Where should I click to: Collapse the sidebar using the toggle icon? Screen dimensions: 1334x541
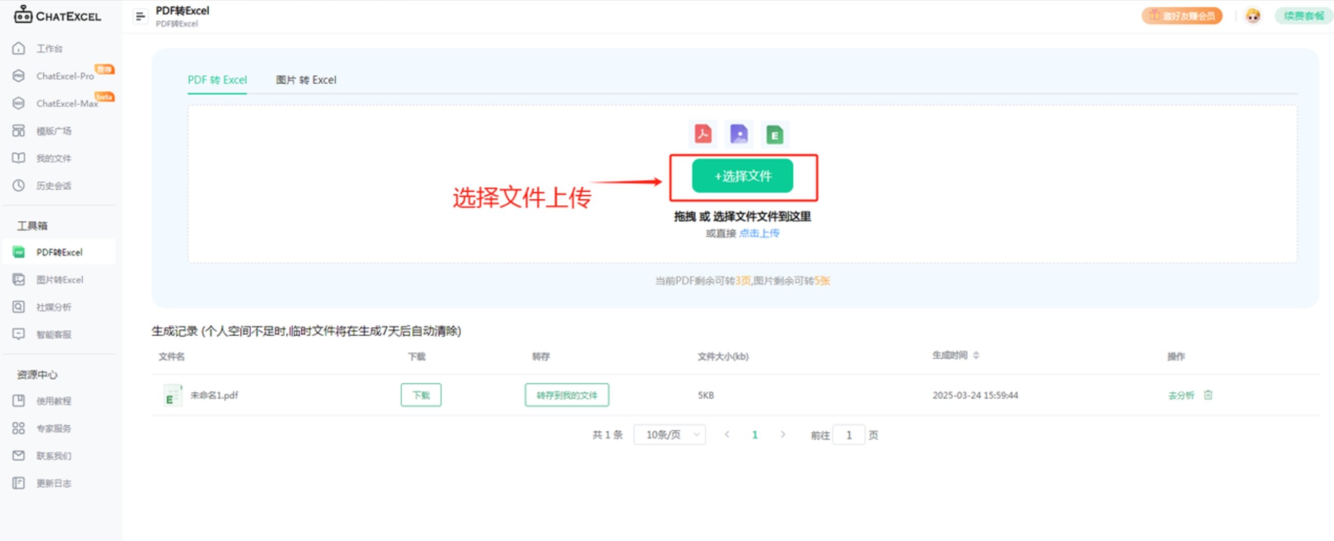coord(139,16)
